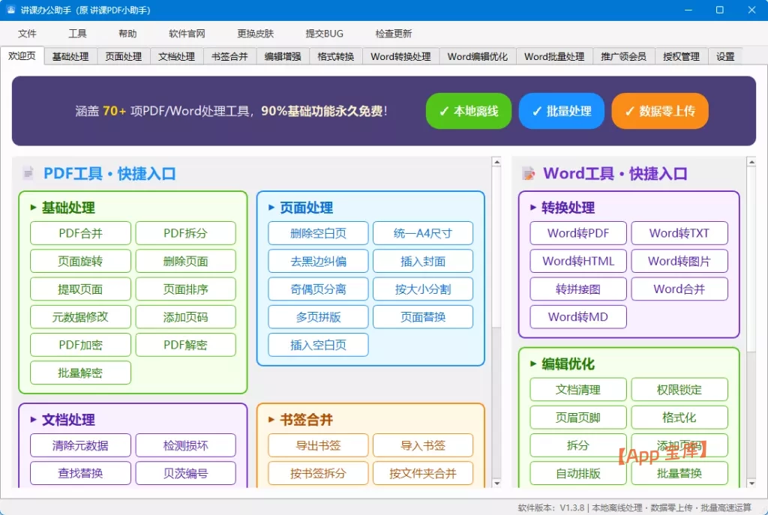The image size is (768, 515).
Task: Open the 自动排版 tool
Action: point(578,473)
